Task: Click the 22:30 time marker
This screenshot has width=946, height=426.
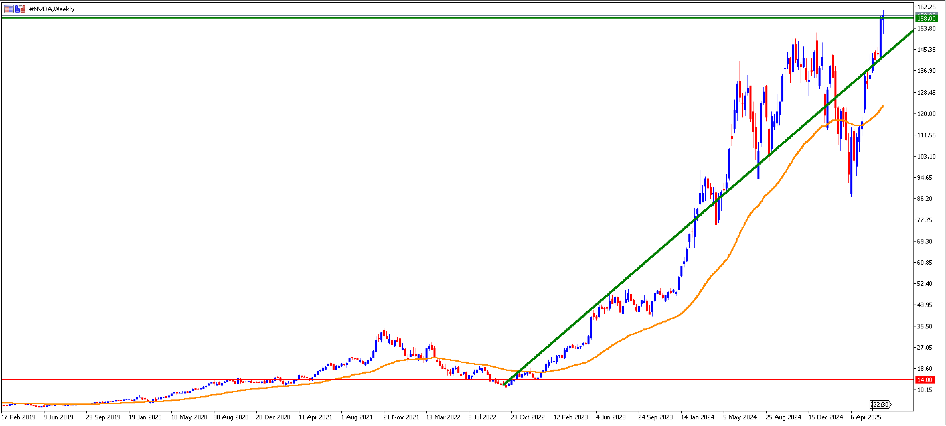Action: coord(881,404)
